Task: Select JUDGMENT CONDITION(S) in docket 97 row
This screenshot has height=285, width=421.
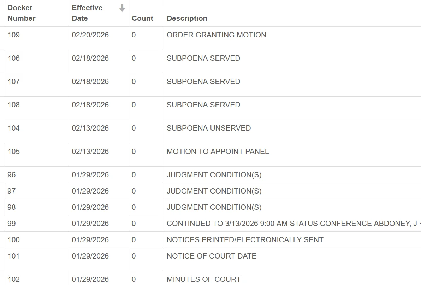Action: (214, 191)
